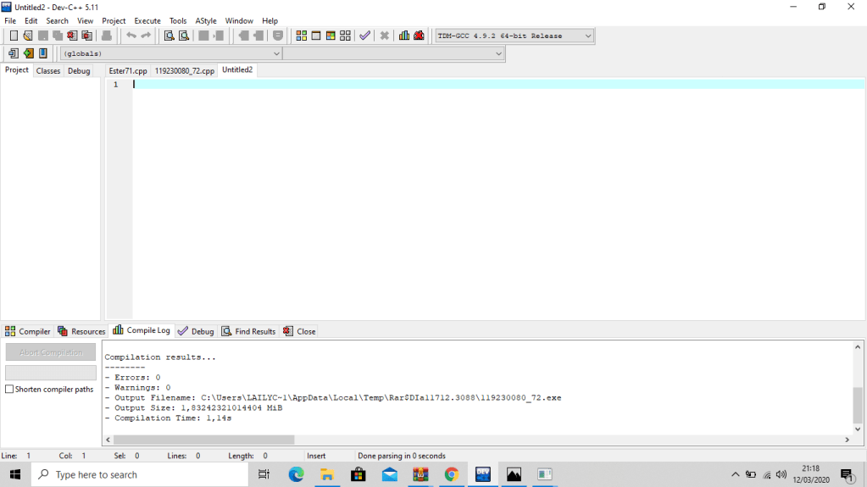Switch to the Classes panel tab
This screenshot has width=867, height=487.
[x=48, y=71]
